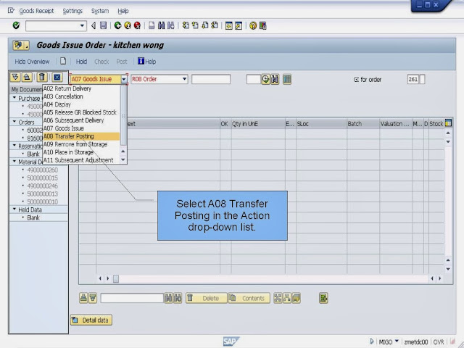This screenshot has width=464, height=348.
Task: Open the Settings menu
Action: coord(72,11)
